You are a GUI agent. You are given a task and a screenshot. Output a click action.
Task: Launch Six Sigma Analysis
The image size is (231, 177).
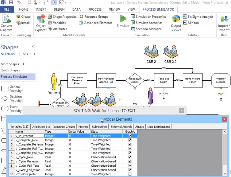click(x=198, y=17)
